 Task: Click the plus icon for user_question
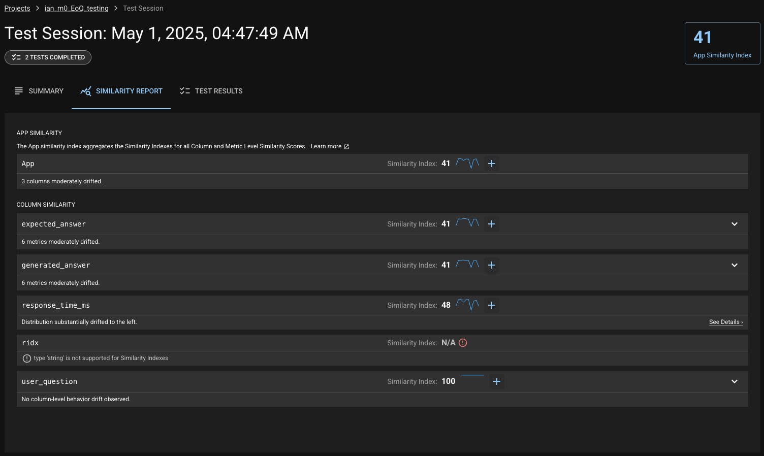(x=497, y=381)
